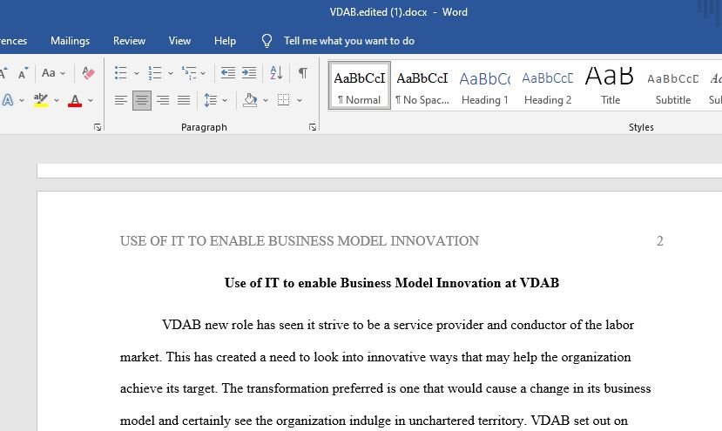The image size is (722, 431).
Task: Clear all formatting with eraser icon
Action: click(x=88, y=73)
